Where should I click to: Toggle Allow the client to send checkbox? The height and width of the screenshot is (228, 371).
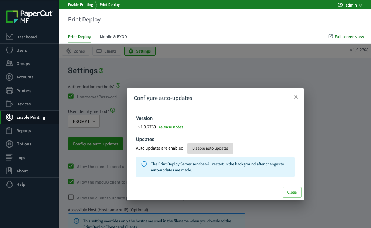[x=71, y=166]
